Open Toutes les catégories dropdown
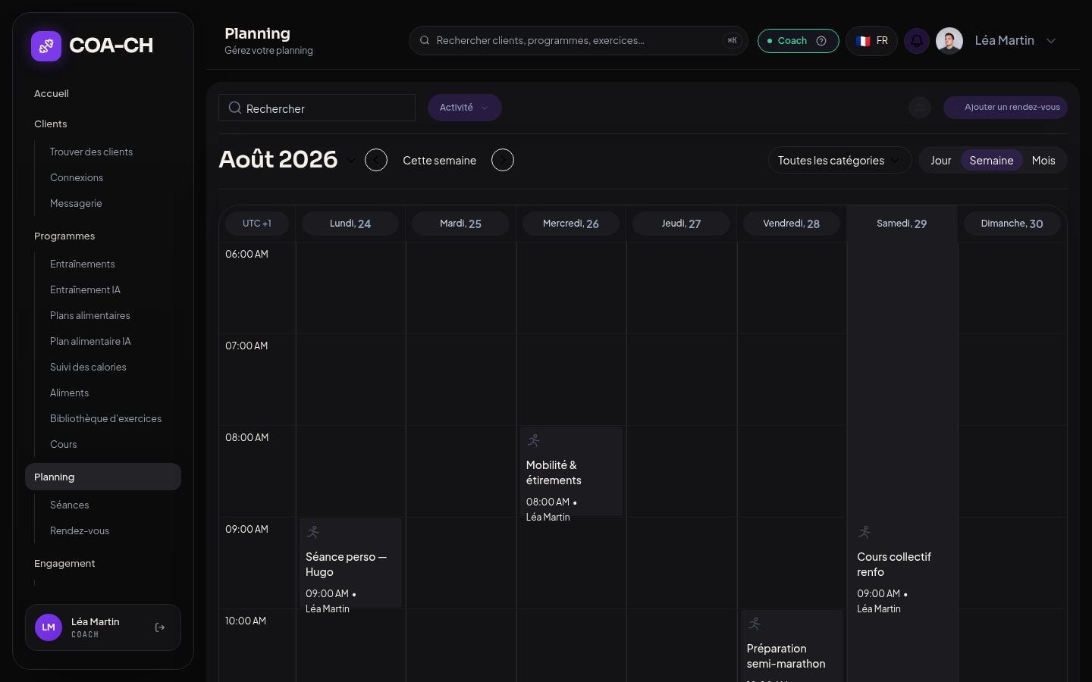The width and height of the screenshot is (1092, 682). pos(839,161)
